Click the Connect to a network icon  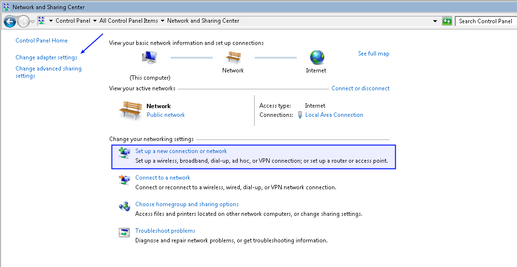[x=125, y=180]
